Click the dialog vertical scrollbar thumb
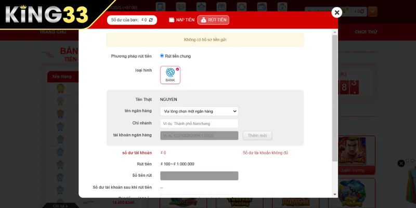 point(335,98)
